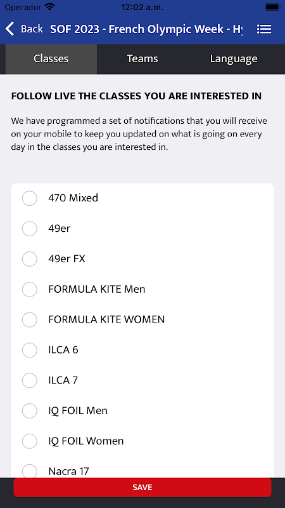Check the battery icon in status bar
285x508 pixels.
point(272,7)
